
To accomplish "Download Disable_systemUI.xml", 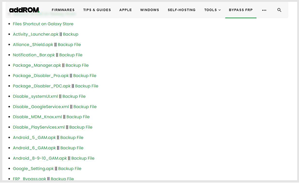I will point(35,96).
